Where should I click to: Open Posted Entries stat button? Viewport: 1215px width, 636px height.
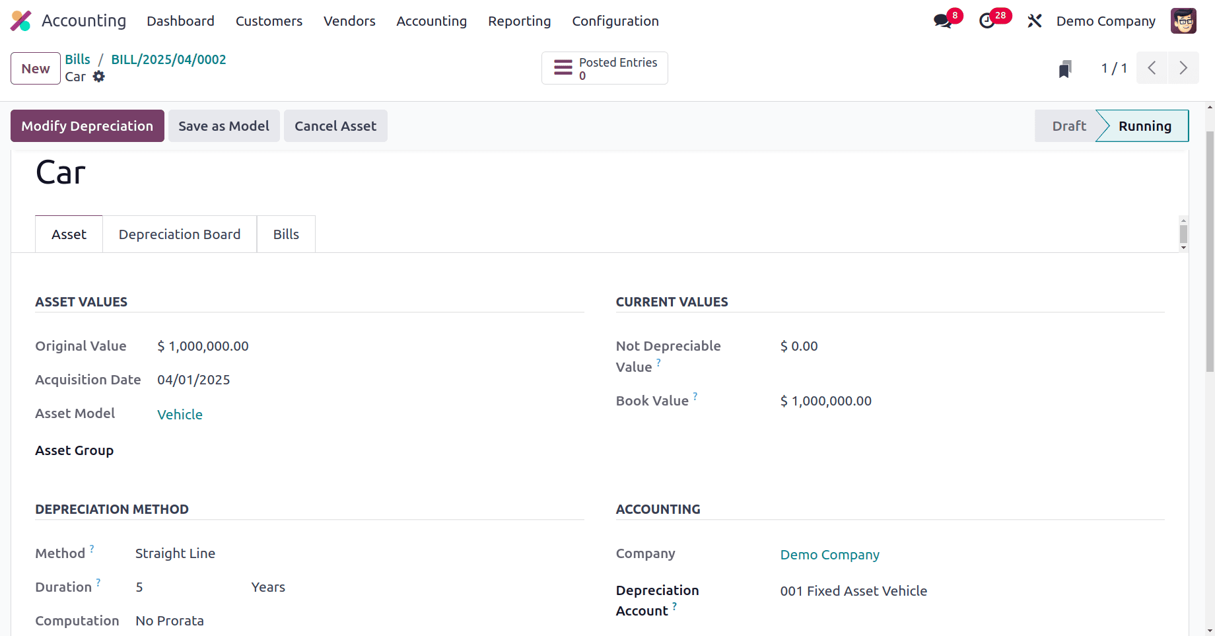click(604, 68)
